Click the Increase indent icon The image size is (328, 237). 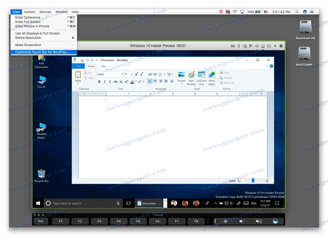[x=155, y=74]
